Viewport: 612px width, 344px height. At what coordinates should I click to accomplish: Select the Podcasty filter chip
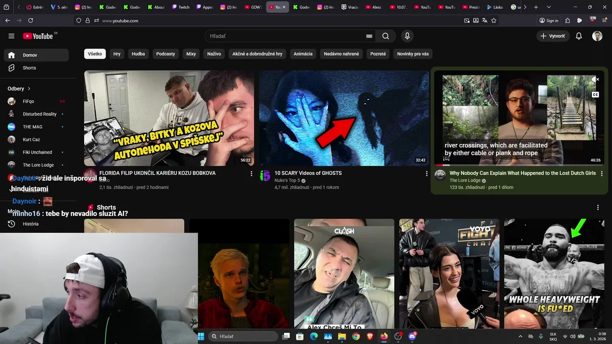click(x=165, y=54)
